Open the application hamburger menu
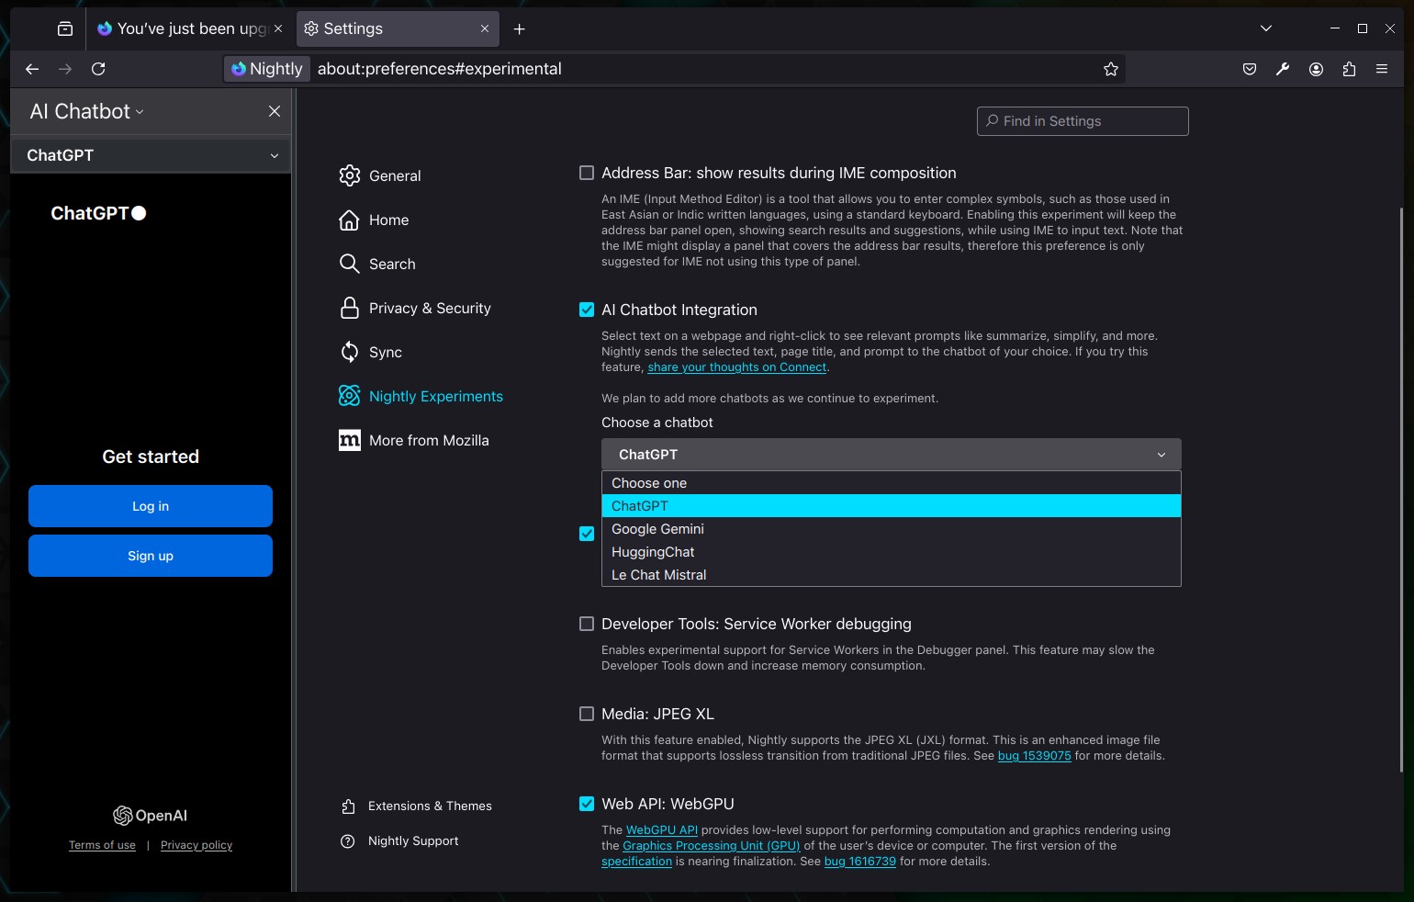The height and width of the screenshot is (902, 1414). click(x=1382, y=69)
